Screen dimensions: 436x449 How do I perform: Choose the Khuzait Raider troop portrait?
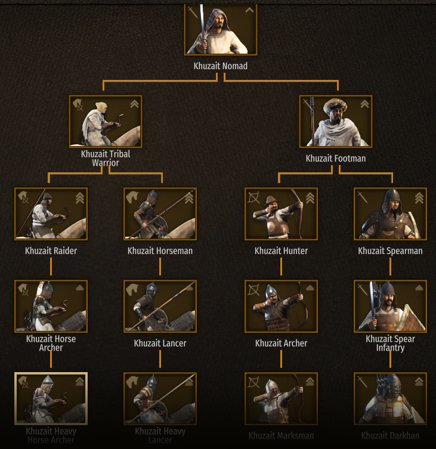coord(51,214)
